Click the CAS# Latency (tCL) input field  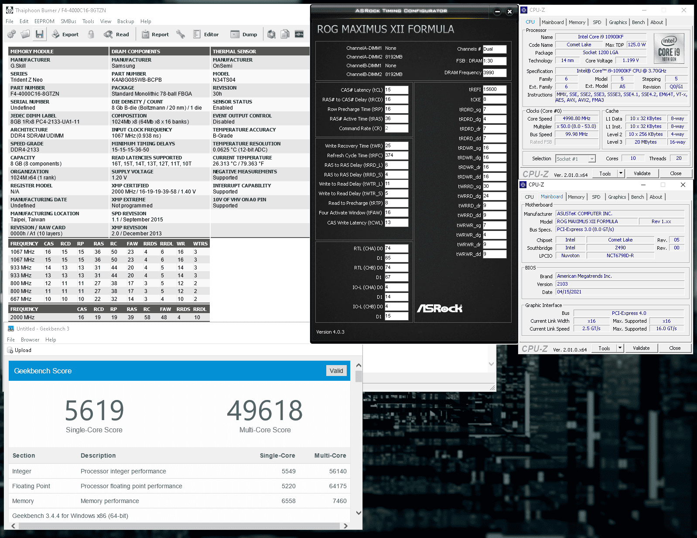tap(396, 90)
